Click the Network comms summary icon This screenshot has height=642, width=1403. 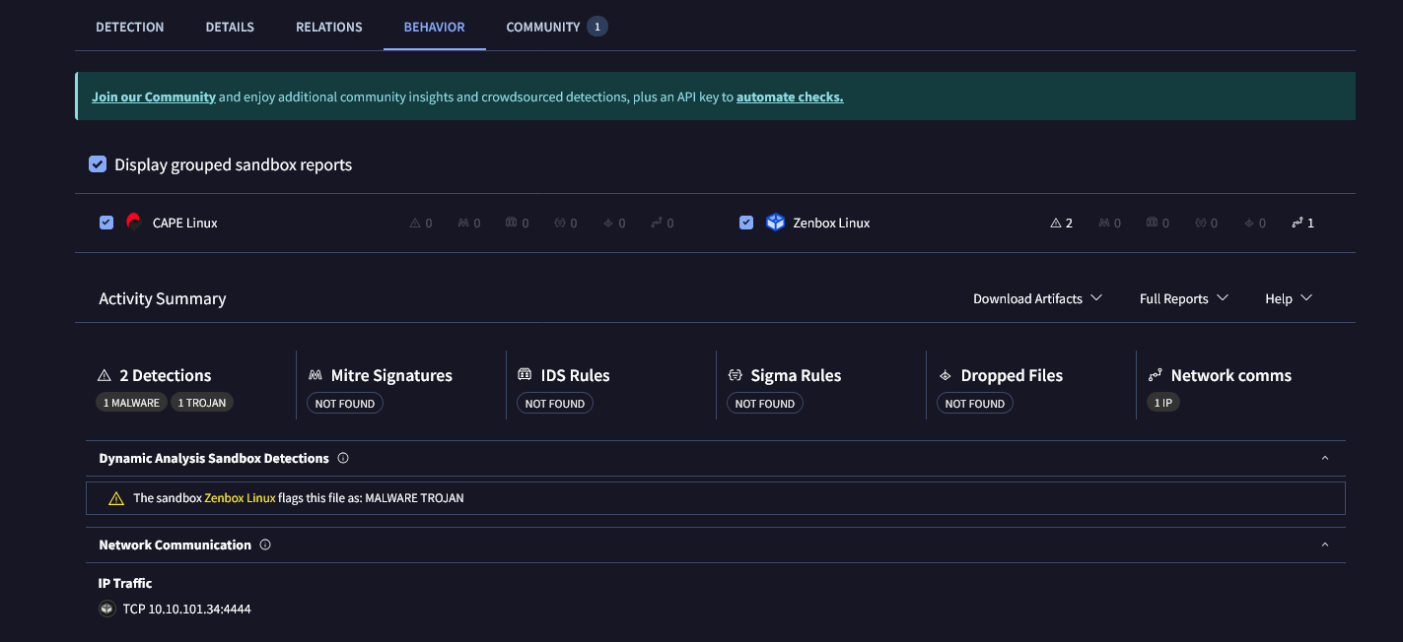[1156, 375]
